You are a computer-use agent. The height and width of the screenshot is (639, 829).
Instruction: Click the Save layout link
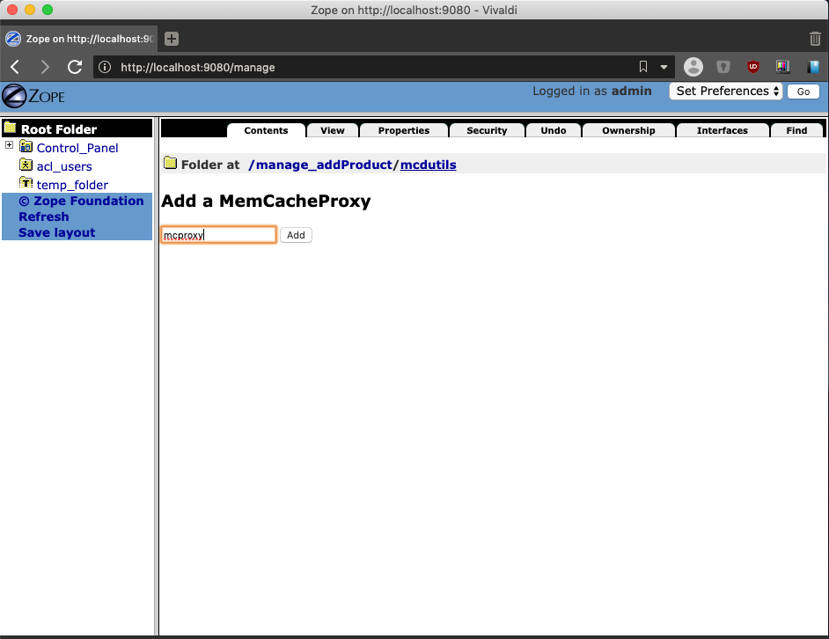(x=57, y=232)
